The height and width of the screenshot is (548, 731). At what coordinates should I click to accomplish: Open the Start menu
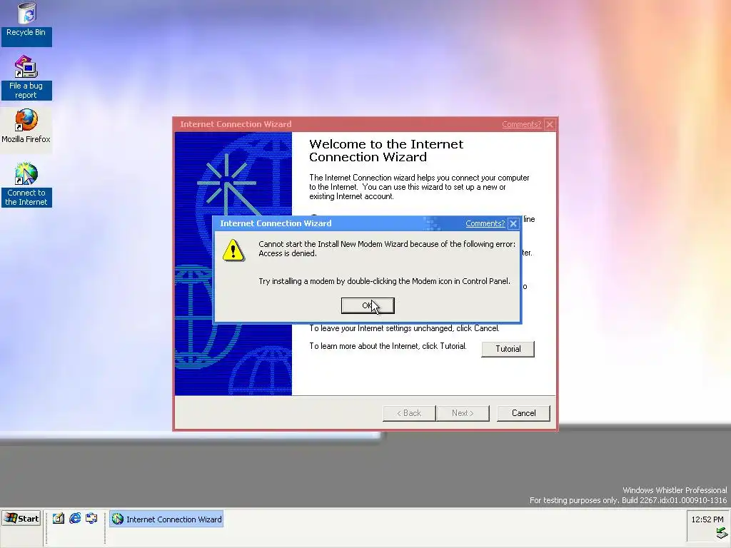21,519
